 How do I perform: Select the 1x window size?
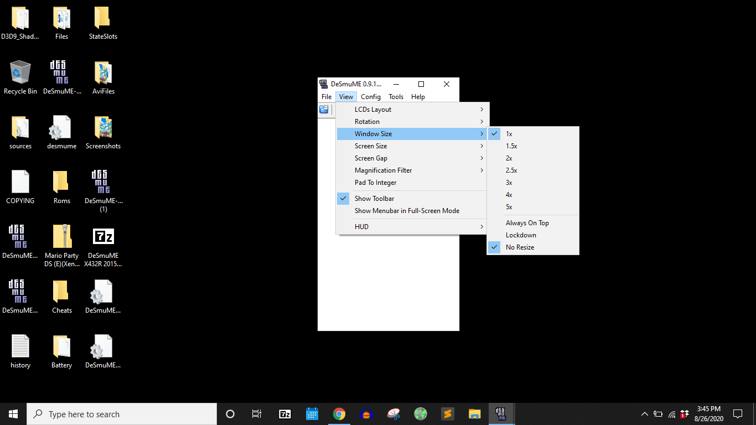point(533,134)
